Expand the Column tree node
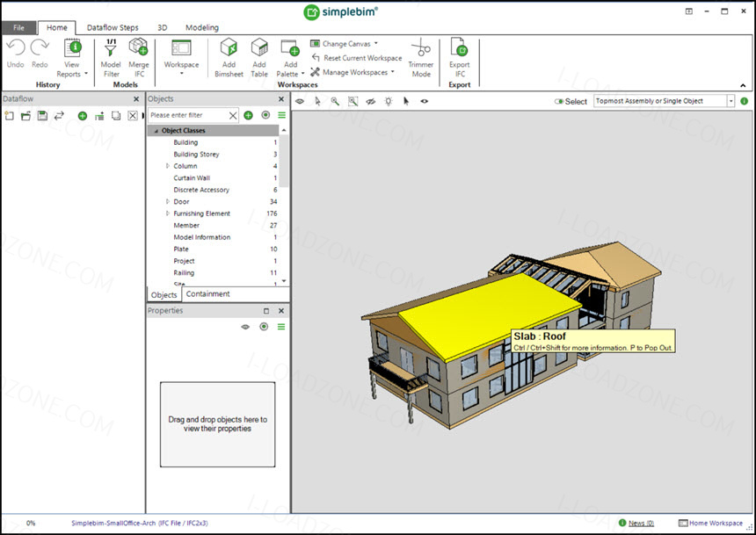756x535 pixels. 168,166
